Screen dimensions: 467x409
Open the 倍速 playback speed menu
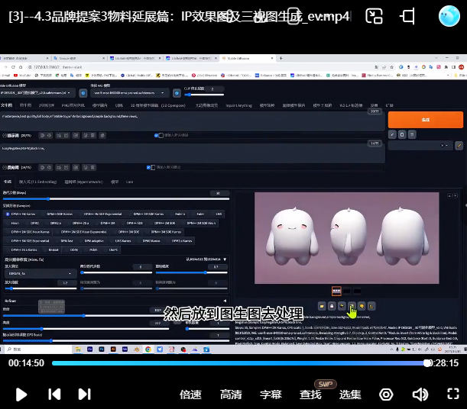190,395
